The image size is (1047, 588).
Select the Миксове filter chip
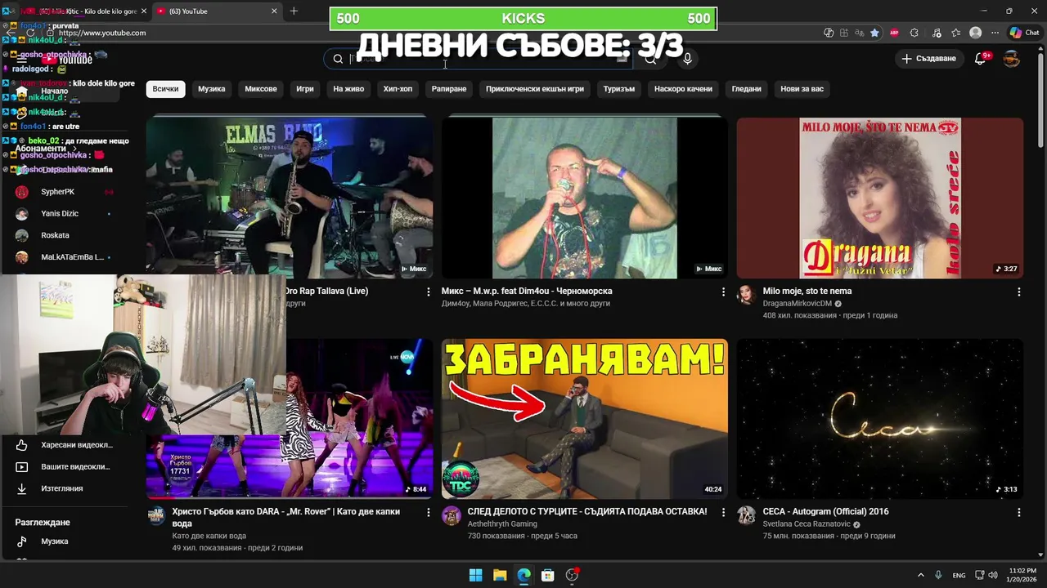pyautogui.click(x=261, y=89)
